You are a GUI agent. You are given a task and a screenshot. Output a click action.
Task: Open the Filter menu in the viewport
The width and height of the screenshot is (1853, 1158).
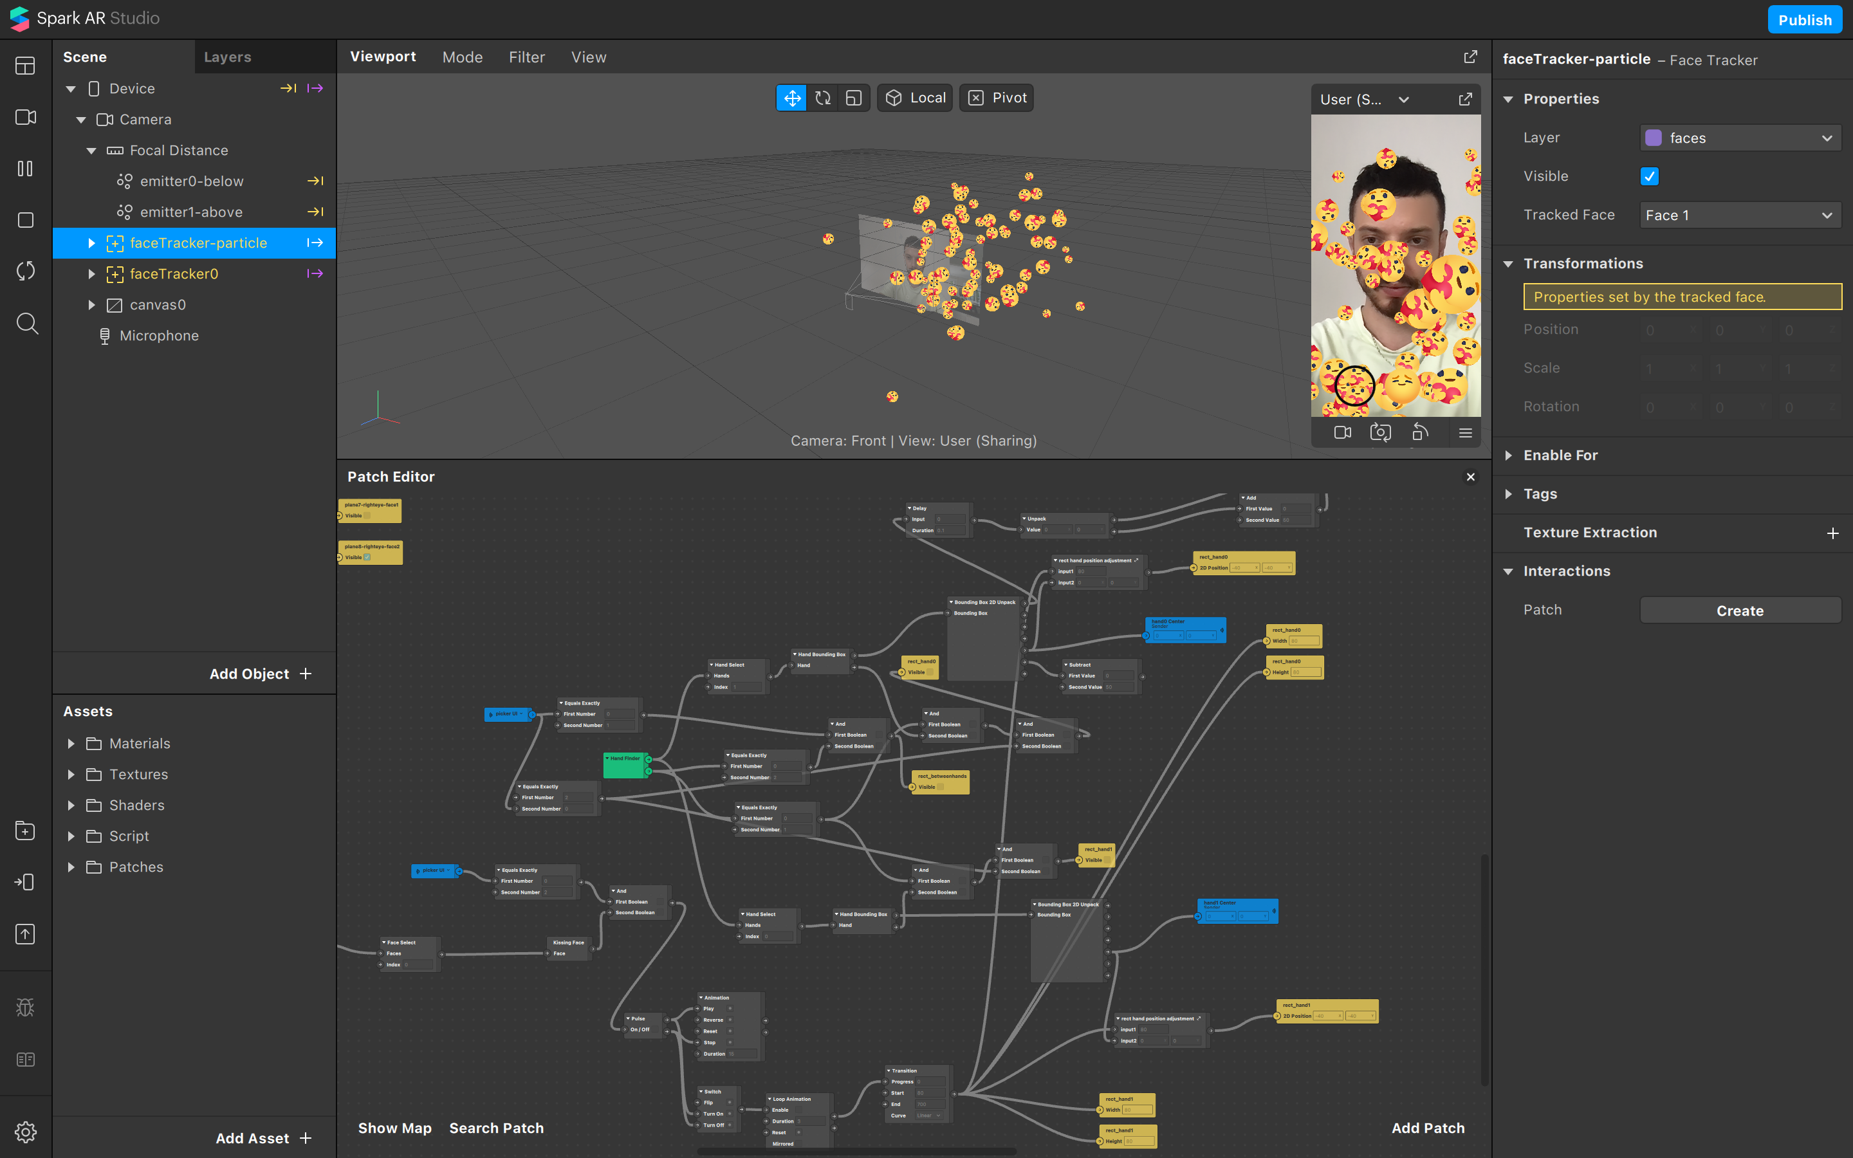click(527, 57)
